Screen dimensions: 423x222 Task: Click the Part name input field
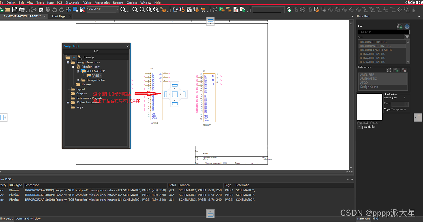384,32
